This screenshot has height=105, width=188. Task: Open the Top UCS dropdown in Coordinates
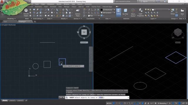pyautogui.click(x=94, y=16)
